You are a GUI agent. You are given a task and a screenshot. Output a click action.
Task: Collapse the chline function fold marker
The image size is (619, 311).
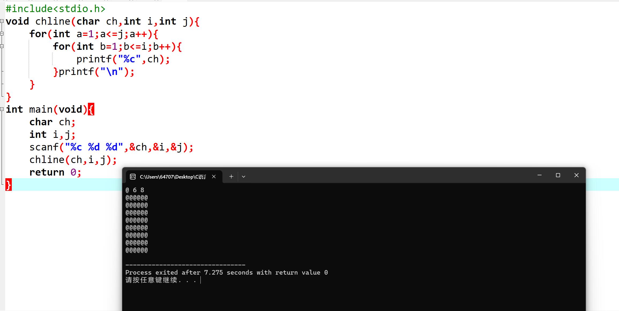coord(2,21)
